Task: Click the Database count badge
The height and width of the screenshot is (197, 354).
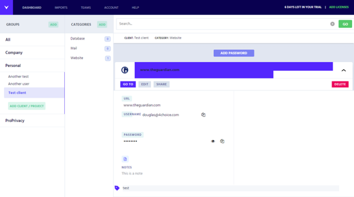Action: pos(108,39)
